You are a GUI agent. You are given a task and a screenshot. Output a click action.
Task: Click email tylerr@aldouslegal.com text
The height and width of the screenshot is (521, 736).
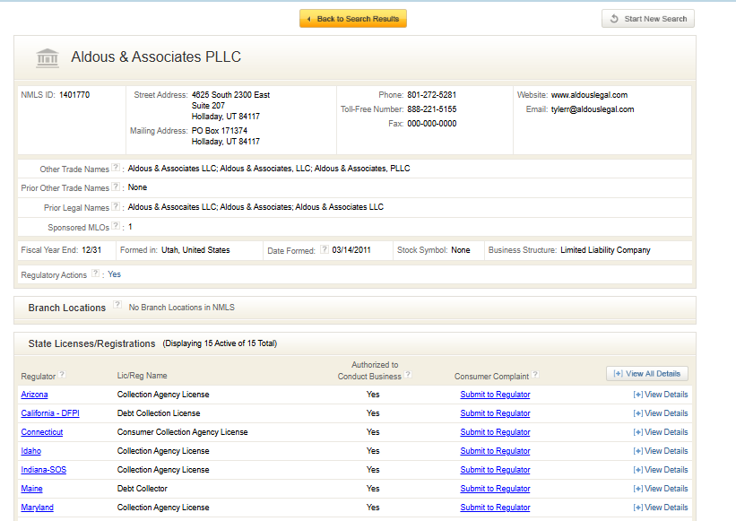593,109
